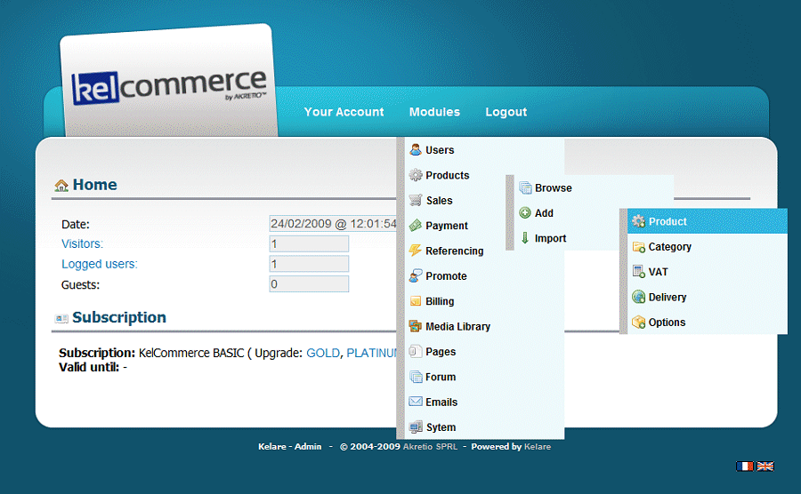The image size is (801, 494).
Task: Click the Payment money icon
Action: [416, 226]
